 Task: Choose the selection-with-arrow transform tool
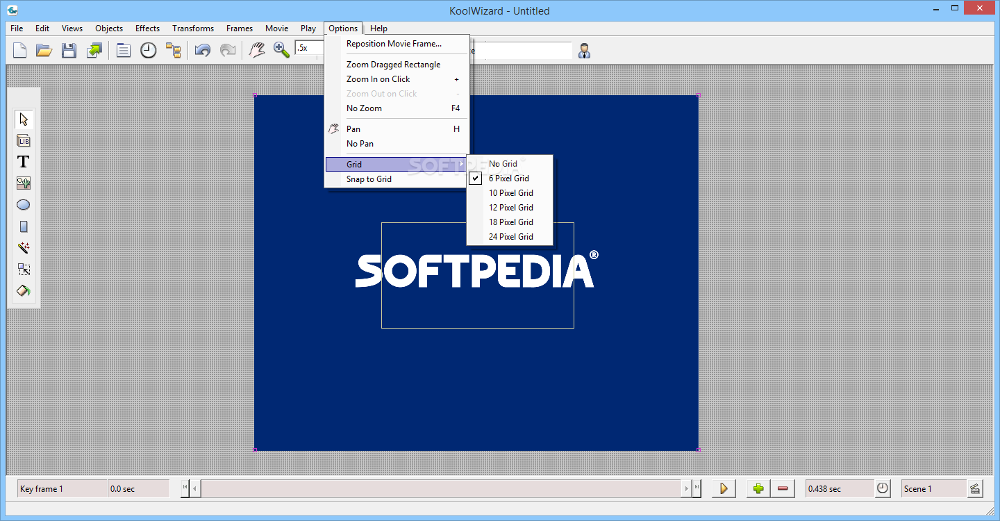click(x=24, y=270)
